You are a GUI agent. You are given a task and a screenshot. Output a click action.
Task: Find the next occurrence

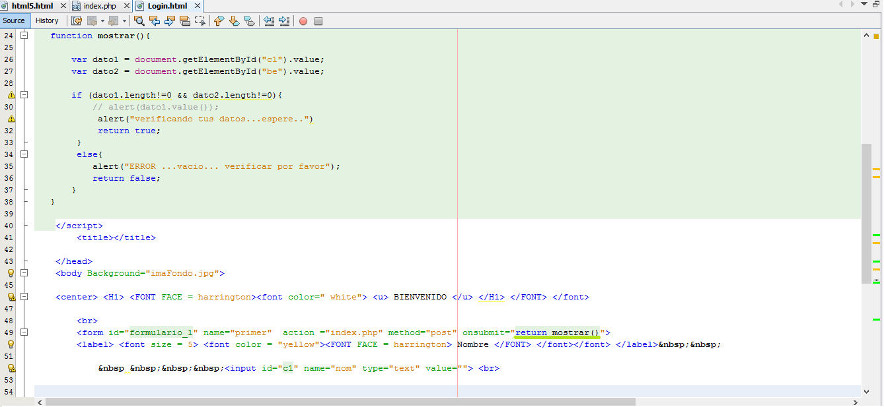click(170, 21)
